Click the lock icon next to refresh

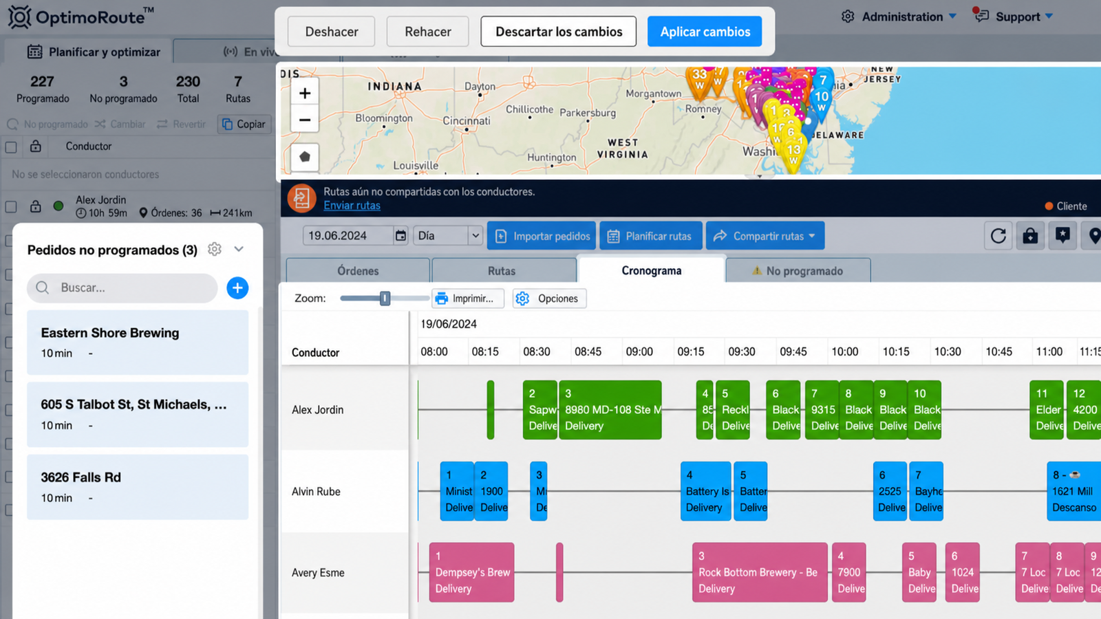1030,236
